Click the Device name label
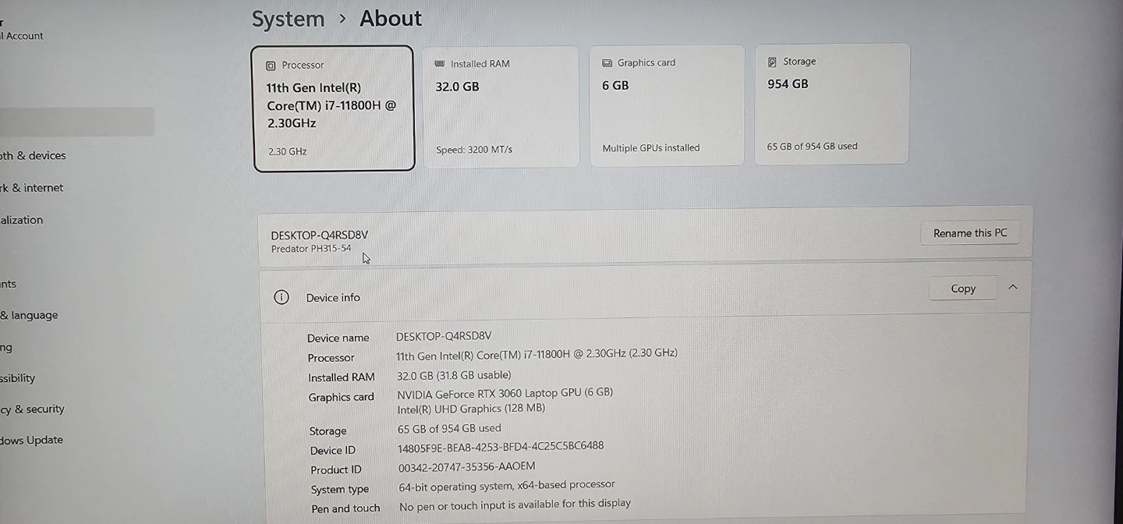Screen dimensions: 1123x524 click(x=338, y=338)
